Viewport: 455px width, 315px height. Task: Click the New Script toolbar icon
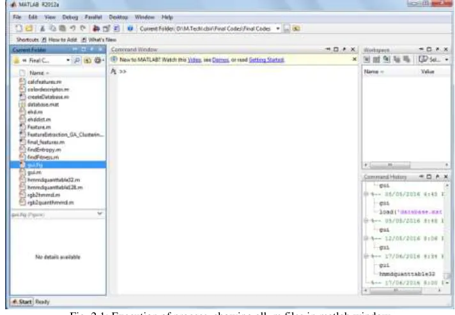point(19,28)
